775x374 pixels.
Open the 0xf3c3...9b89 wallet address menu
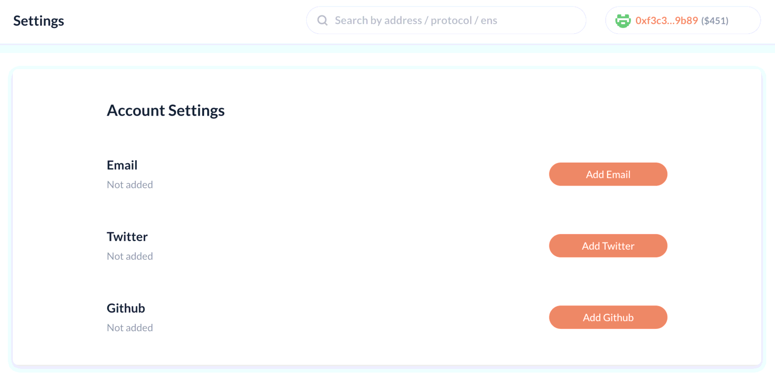click(666, 21)
